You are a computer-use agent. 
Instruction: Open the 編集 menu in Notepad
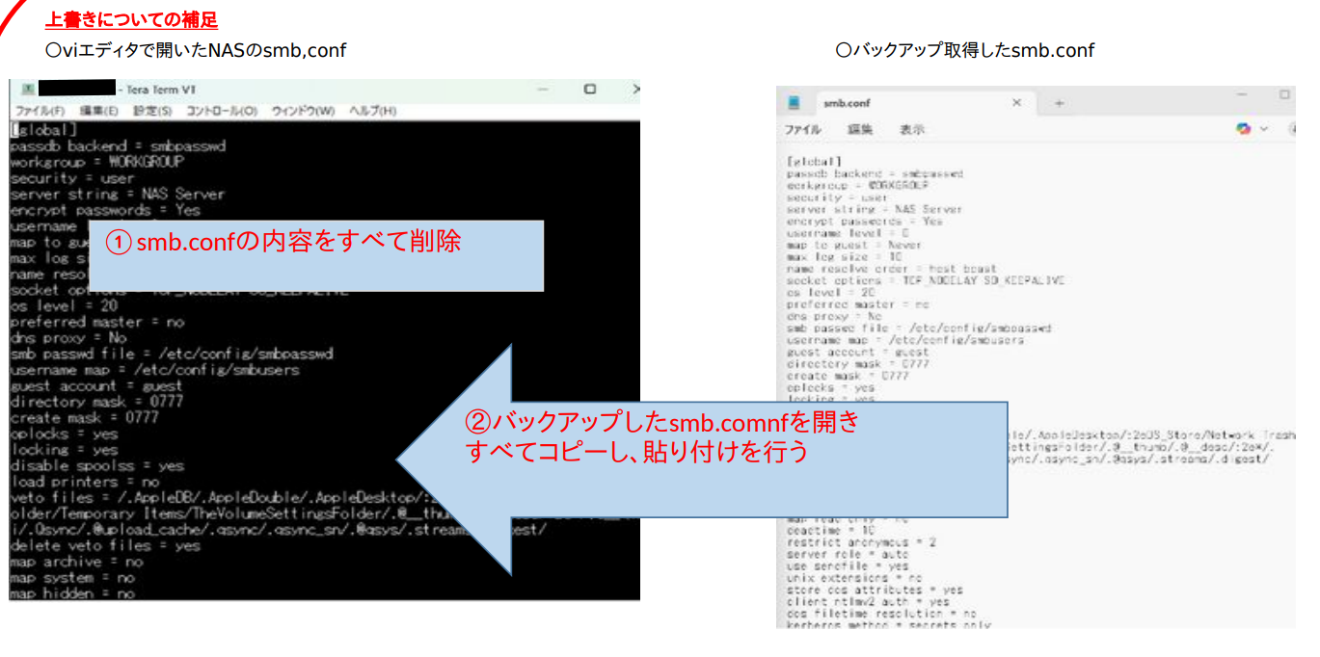point(859,129)
